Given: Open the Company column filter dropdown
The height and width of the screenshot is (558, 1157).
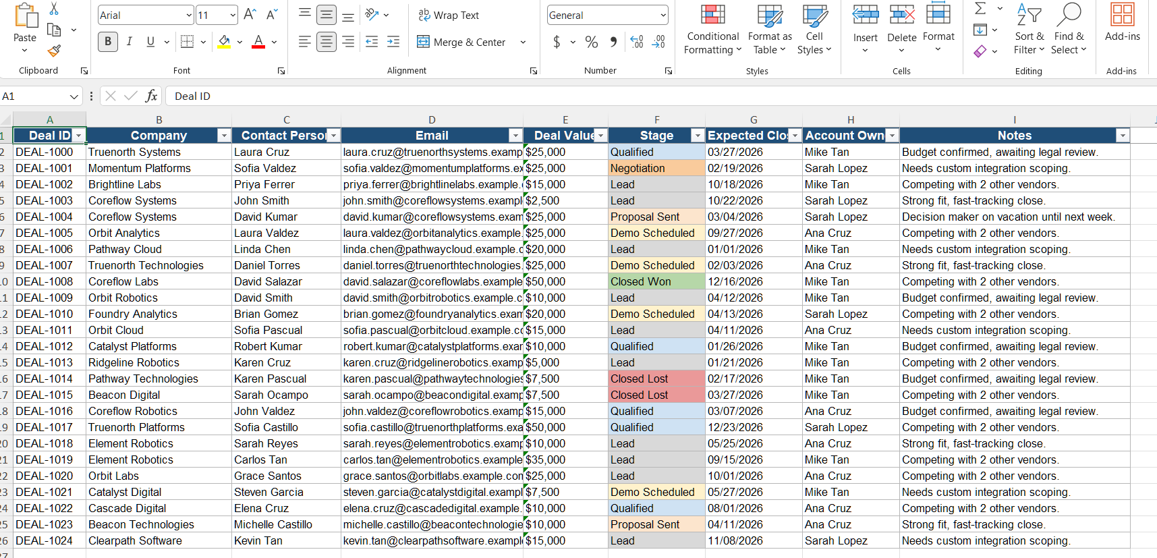Looking at the screenshot, I should [224, 136].
